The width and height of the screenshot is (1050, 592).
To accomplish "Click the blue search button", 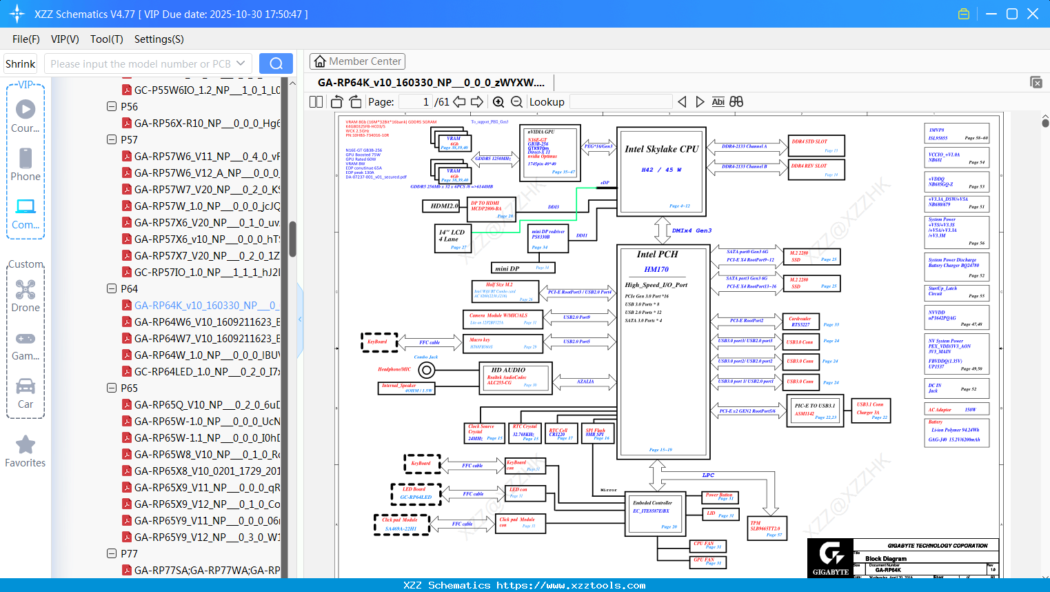I will pyautogui.click(x=276, y=63).
